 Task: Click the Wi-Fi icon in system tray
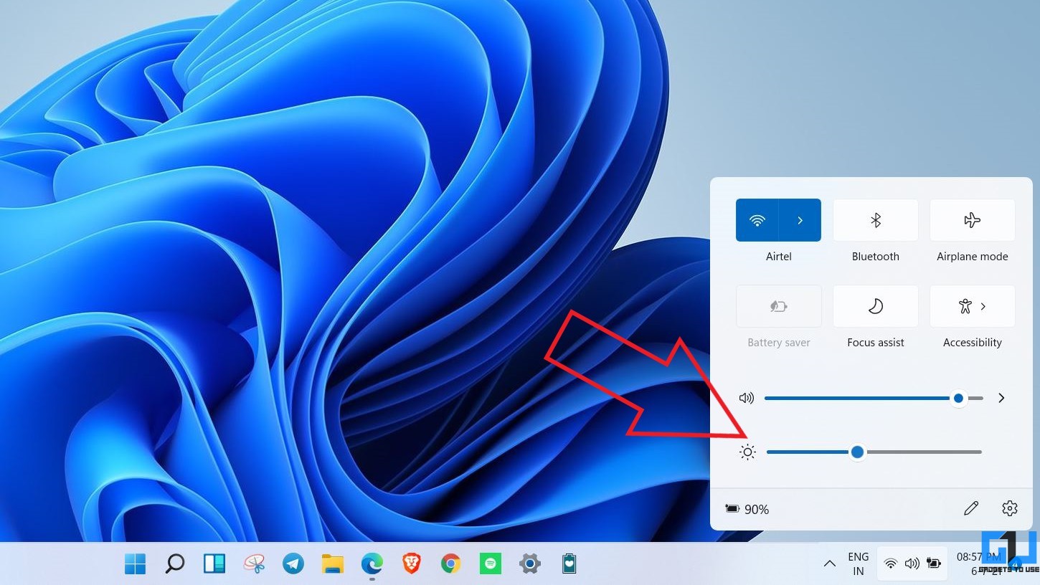point(891,564)
